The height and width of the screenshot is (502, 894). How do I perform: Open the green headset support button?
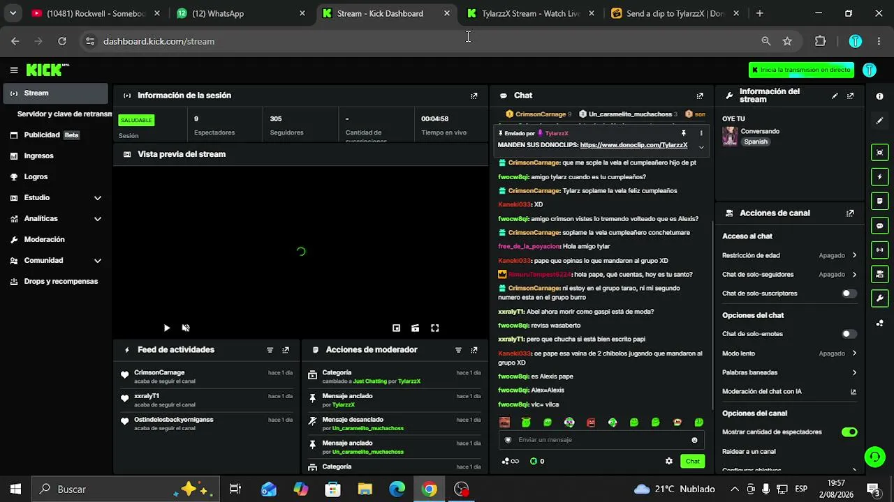[874, 457]
